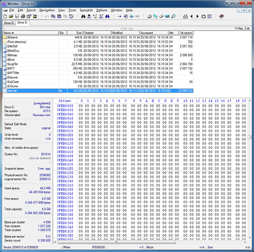Click the Go To Offset arrow icon
254x252 pixels.
[x=119, y=16]
